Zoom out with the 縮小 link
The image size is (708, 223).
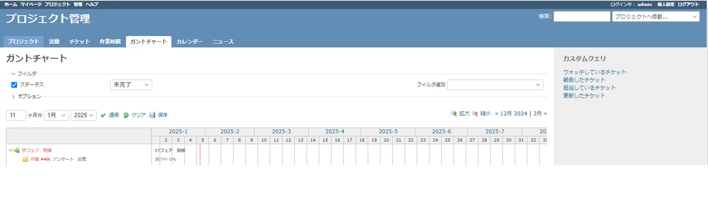tap(485, 114)
